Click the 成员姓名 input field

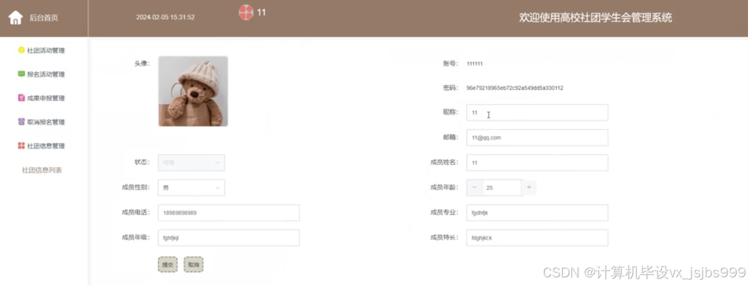[x=537, y=163]
